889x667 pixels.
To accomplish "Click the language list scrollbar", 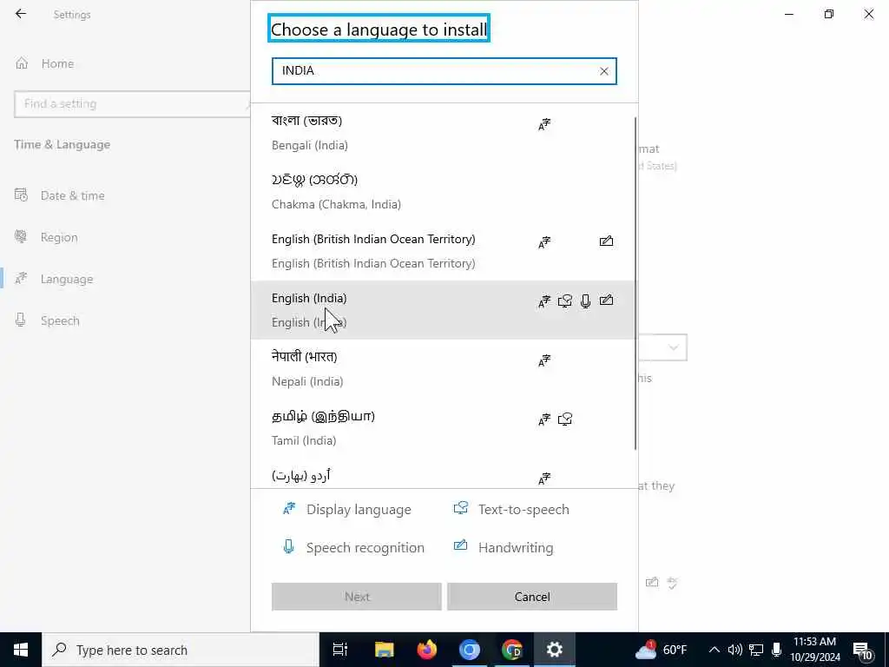I will click(635, 284).
